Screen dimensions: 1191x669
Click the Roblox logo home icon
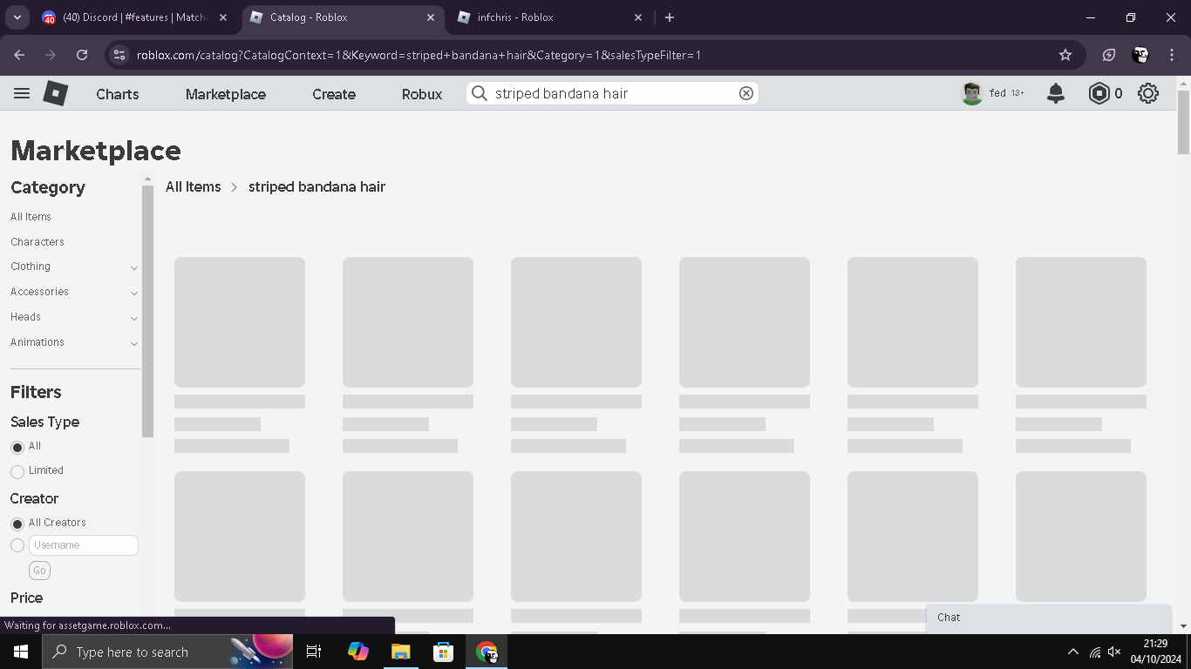(x=56, y=93)
